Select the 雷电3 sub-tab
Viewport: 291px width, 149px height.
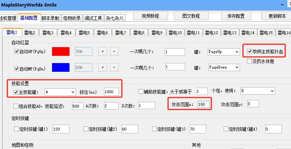[48, 33]
